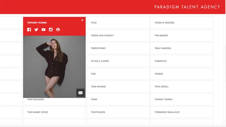Open Tkay Maidza artist card
226x127 pixels.
(182, 48)
